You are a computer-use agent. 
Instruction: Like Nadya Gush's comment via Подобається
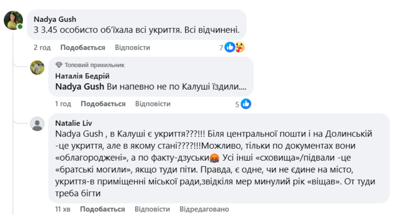coord(83,48)
